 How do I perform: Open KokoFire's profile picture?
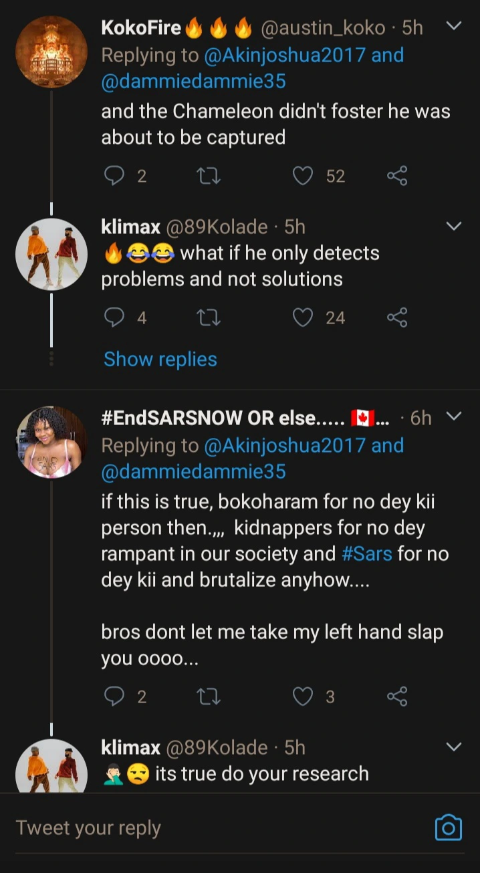[51, 52]
